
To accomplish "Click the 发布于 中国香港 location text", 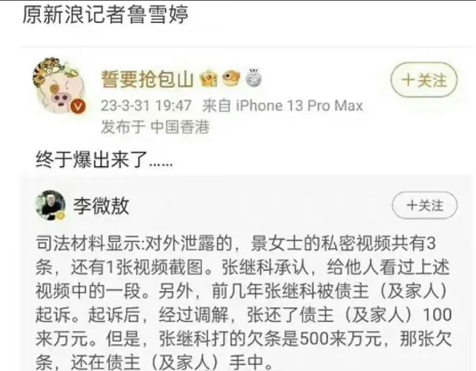I will (155, 127).
